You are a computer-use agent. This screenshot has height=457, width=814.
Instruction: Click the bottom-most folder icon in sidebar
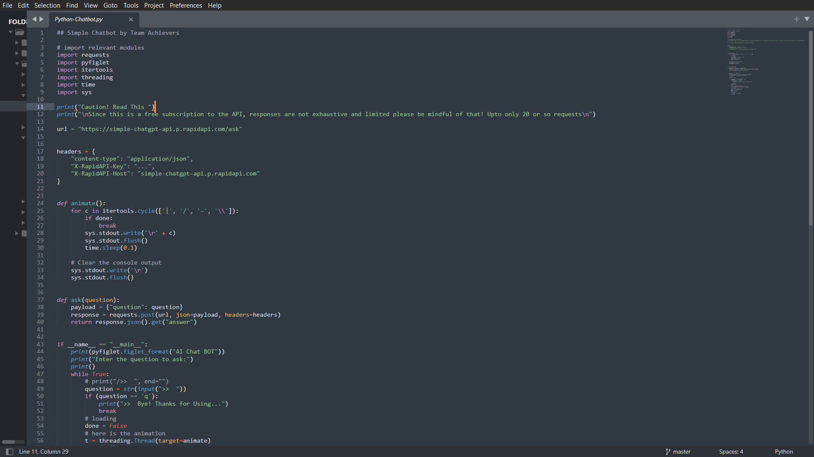tap(24, 233)
